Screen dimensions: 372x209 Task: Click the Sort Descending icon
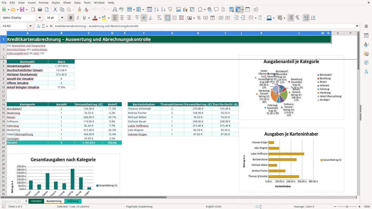163,10
